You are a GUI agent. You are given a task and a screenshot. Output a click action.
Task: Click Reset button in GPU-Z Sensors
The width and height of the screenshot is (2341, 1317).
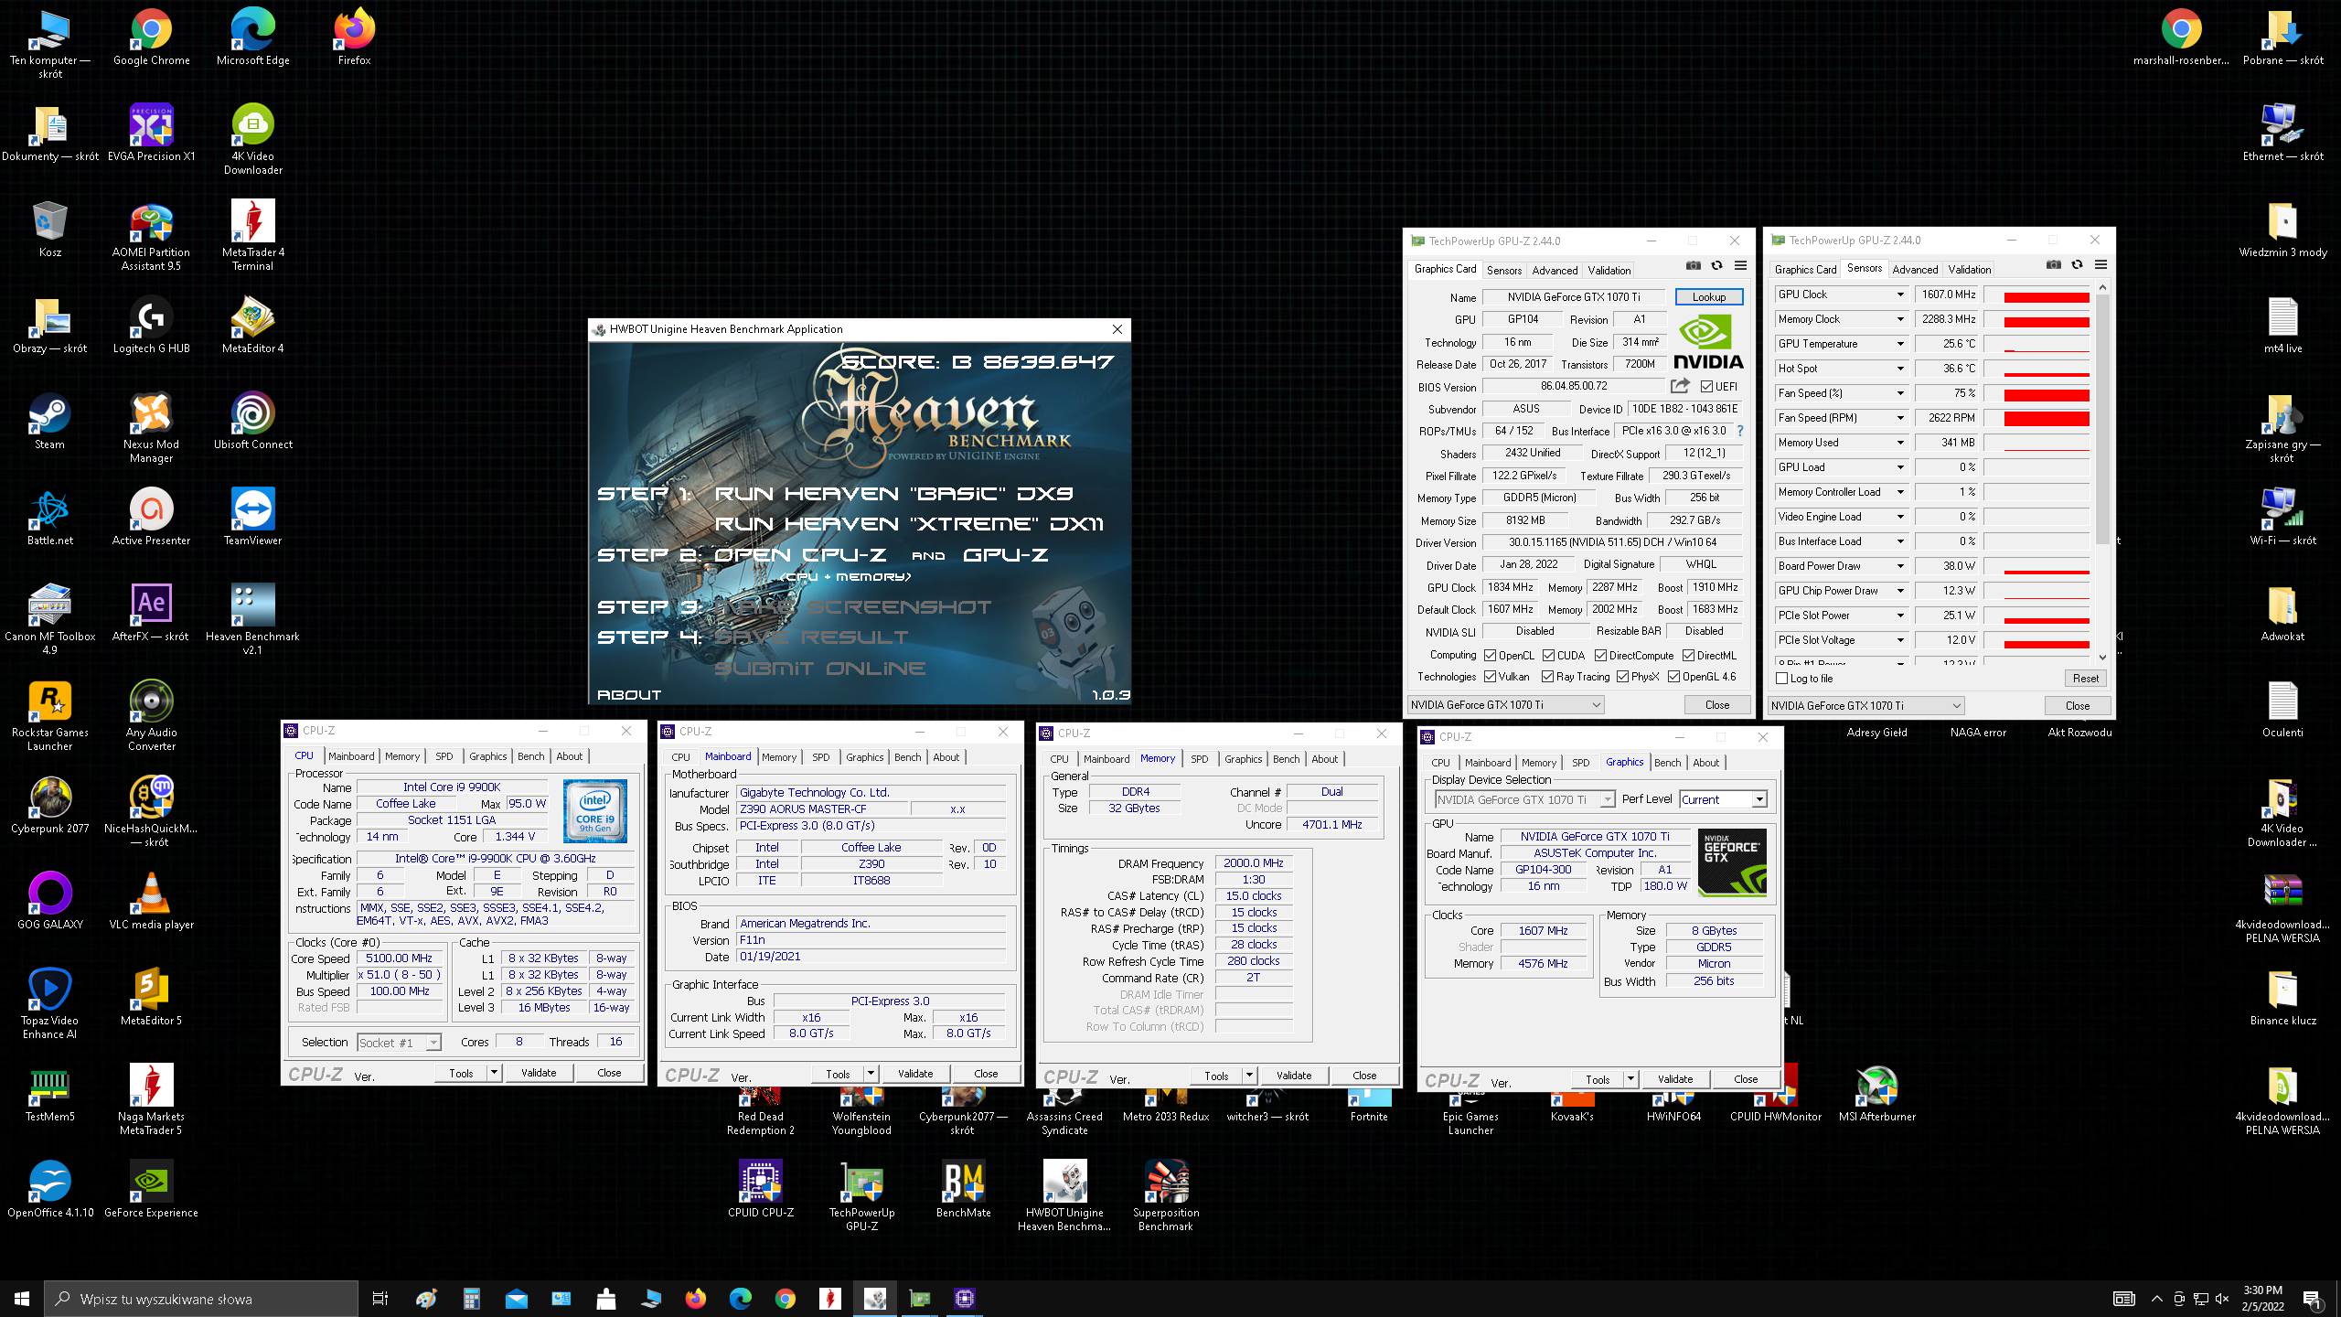pos(2085,679)
